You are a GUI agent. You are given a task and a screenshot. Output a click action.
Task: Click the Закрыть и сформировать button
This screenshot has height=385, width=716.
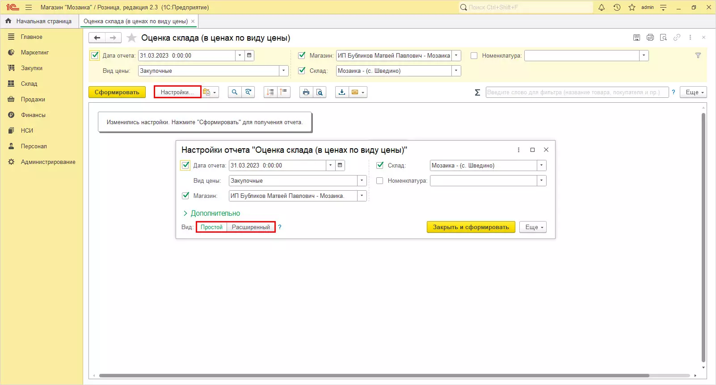(x=471, y=227)
